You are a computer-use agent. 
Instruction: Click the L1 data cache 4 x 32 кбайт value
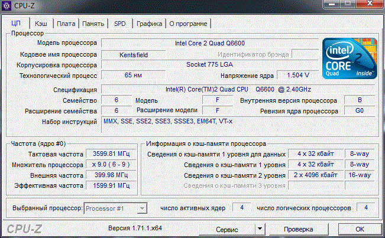coord(316,154)
